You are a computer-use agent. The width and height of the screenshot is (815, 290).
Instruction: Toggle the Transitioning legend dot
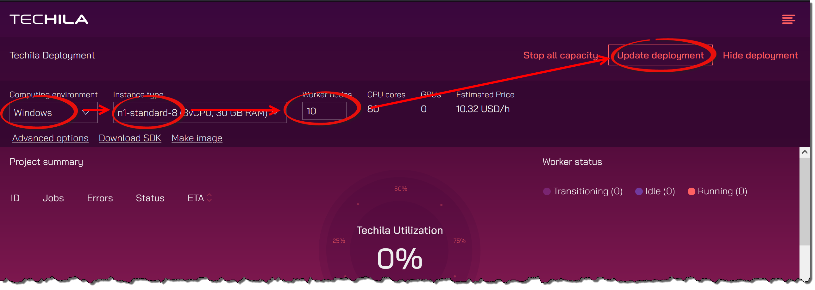pos(547,192)
